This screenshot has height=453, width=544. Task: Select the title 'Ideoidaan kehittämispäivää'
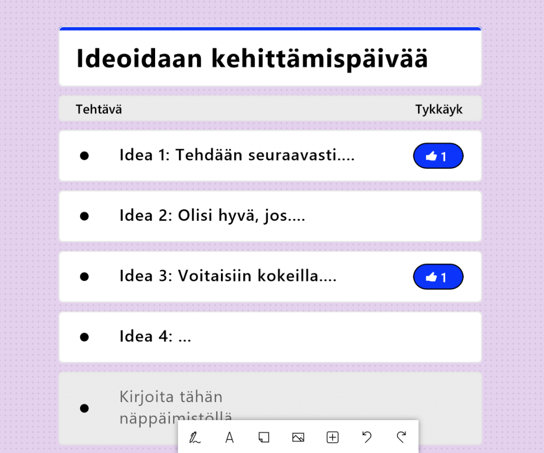pyautogui.click(x=252, y=58)
